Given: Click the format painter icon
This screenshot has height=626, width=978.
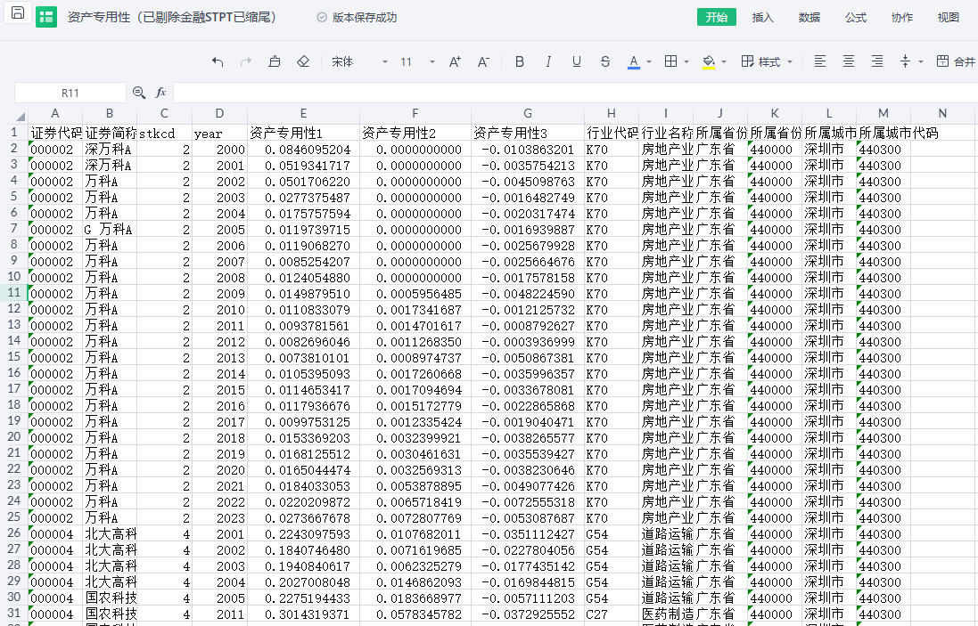Looking at the screenshot, I should (275, 61).
